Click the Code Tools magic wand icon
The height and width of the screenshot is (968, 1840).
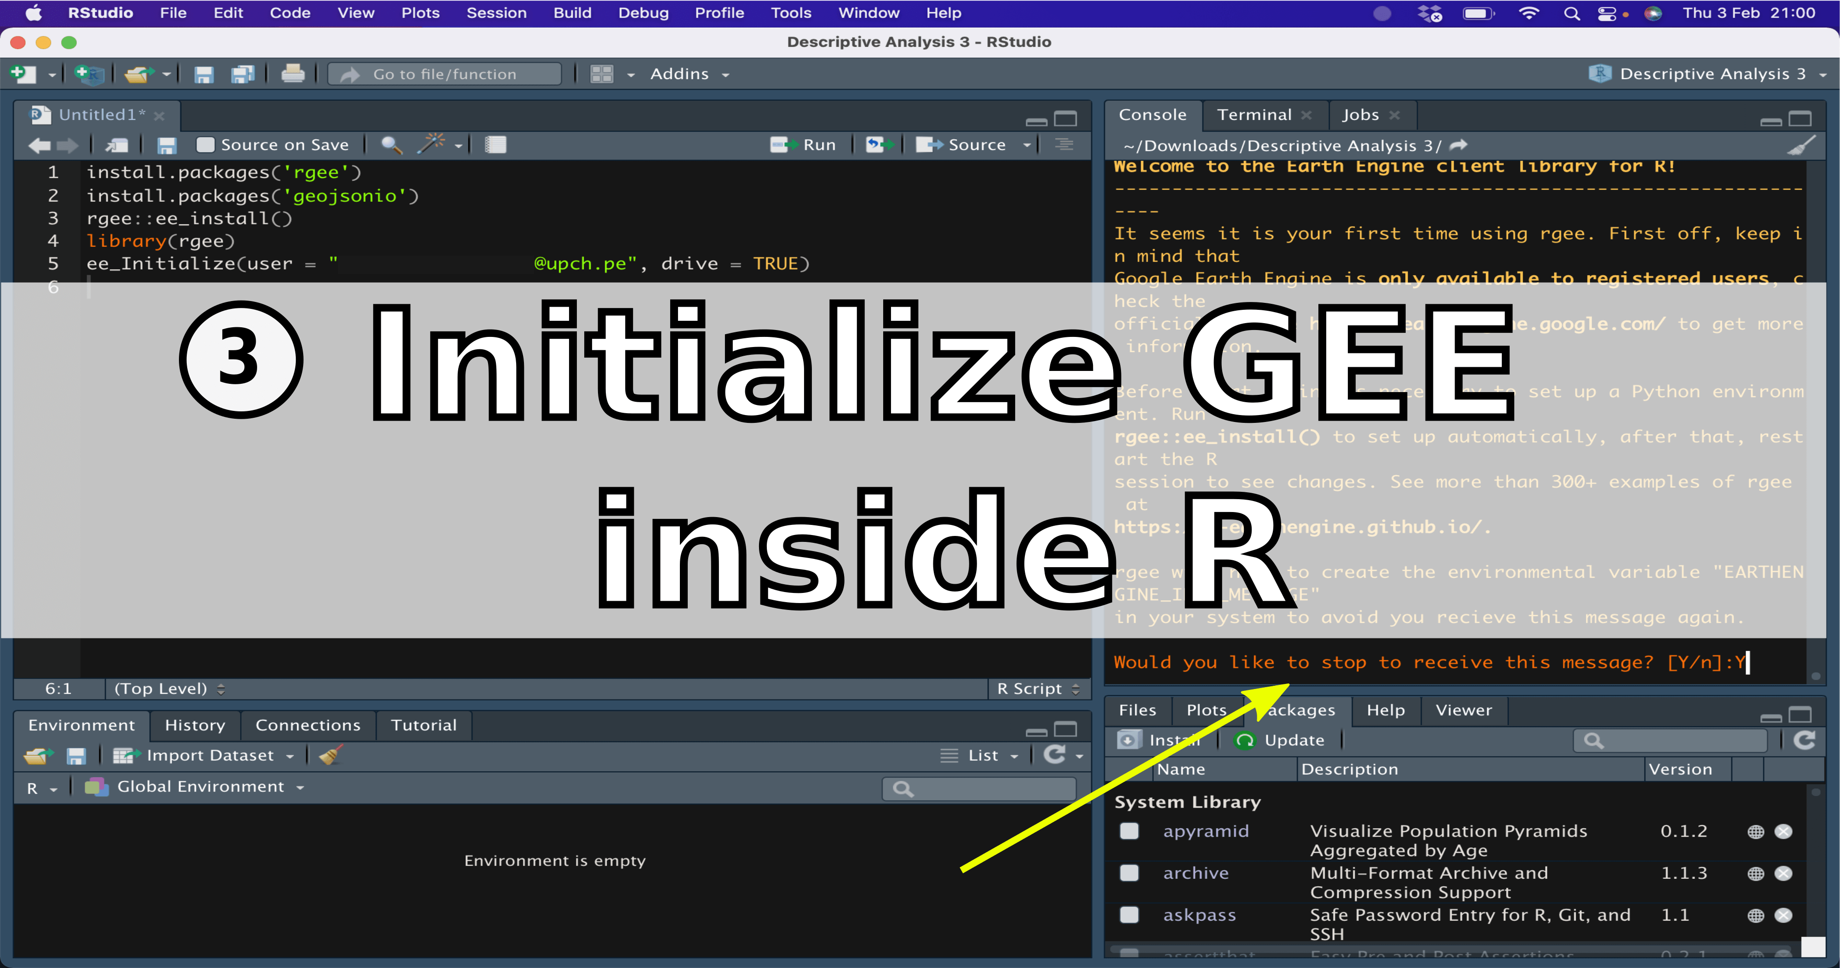(x=431, y=144)
